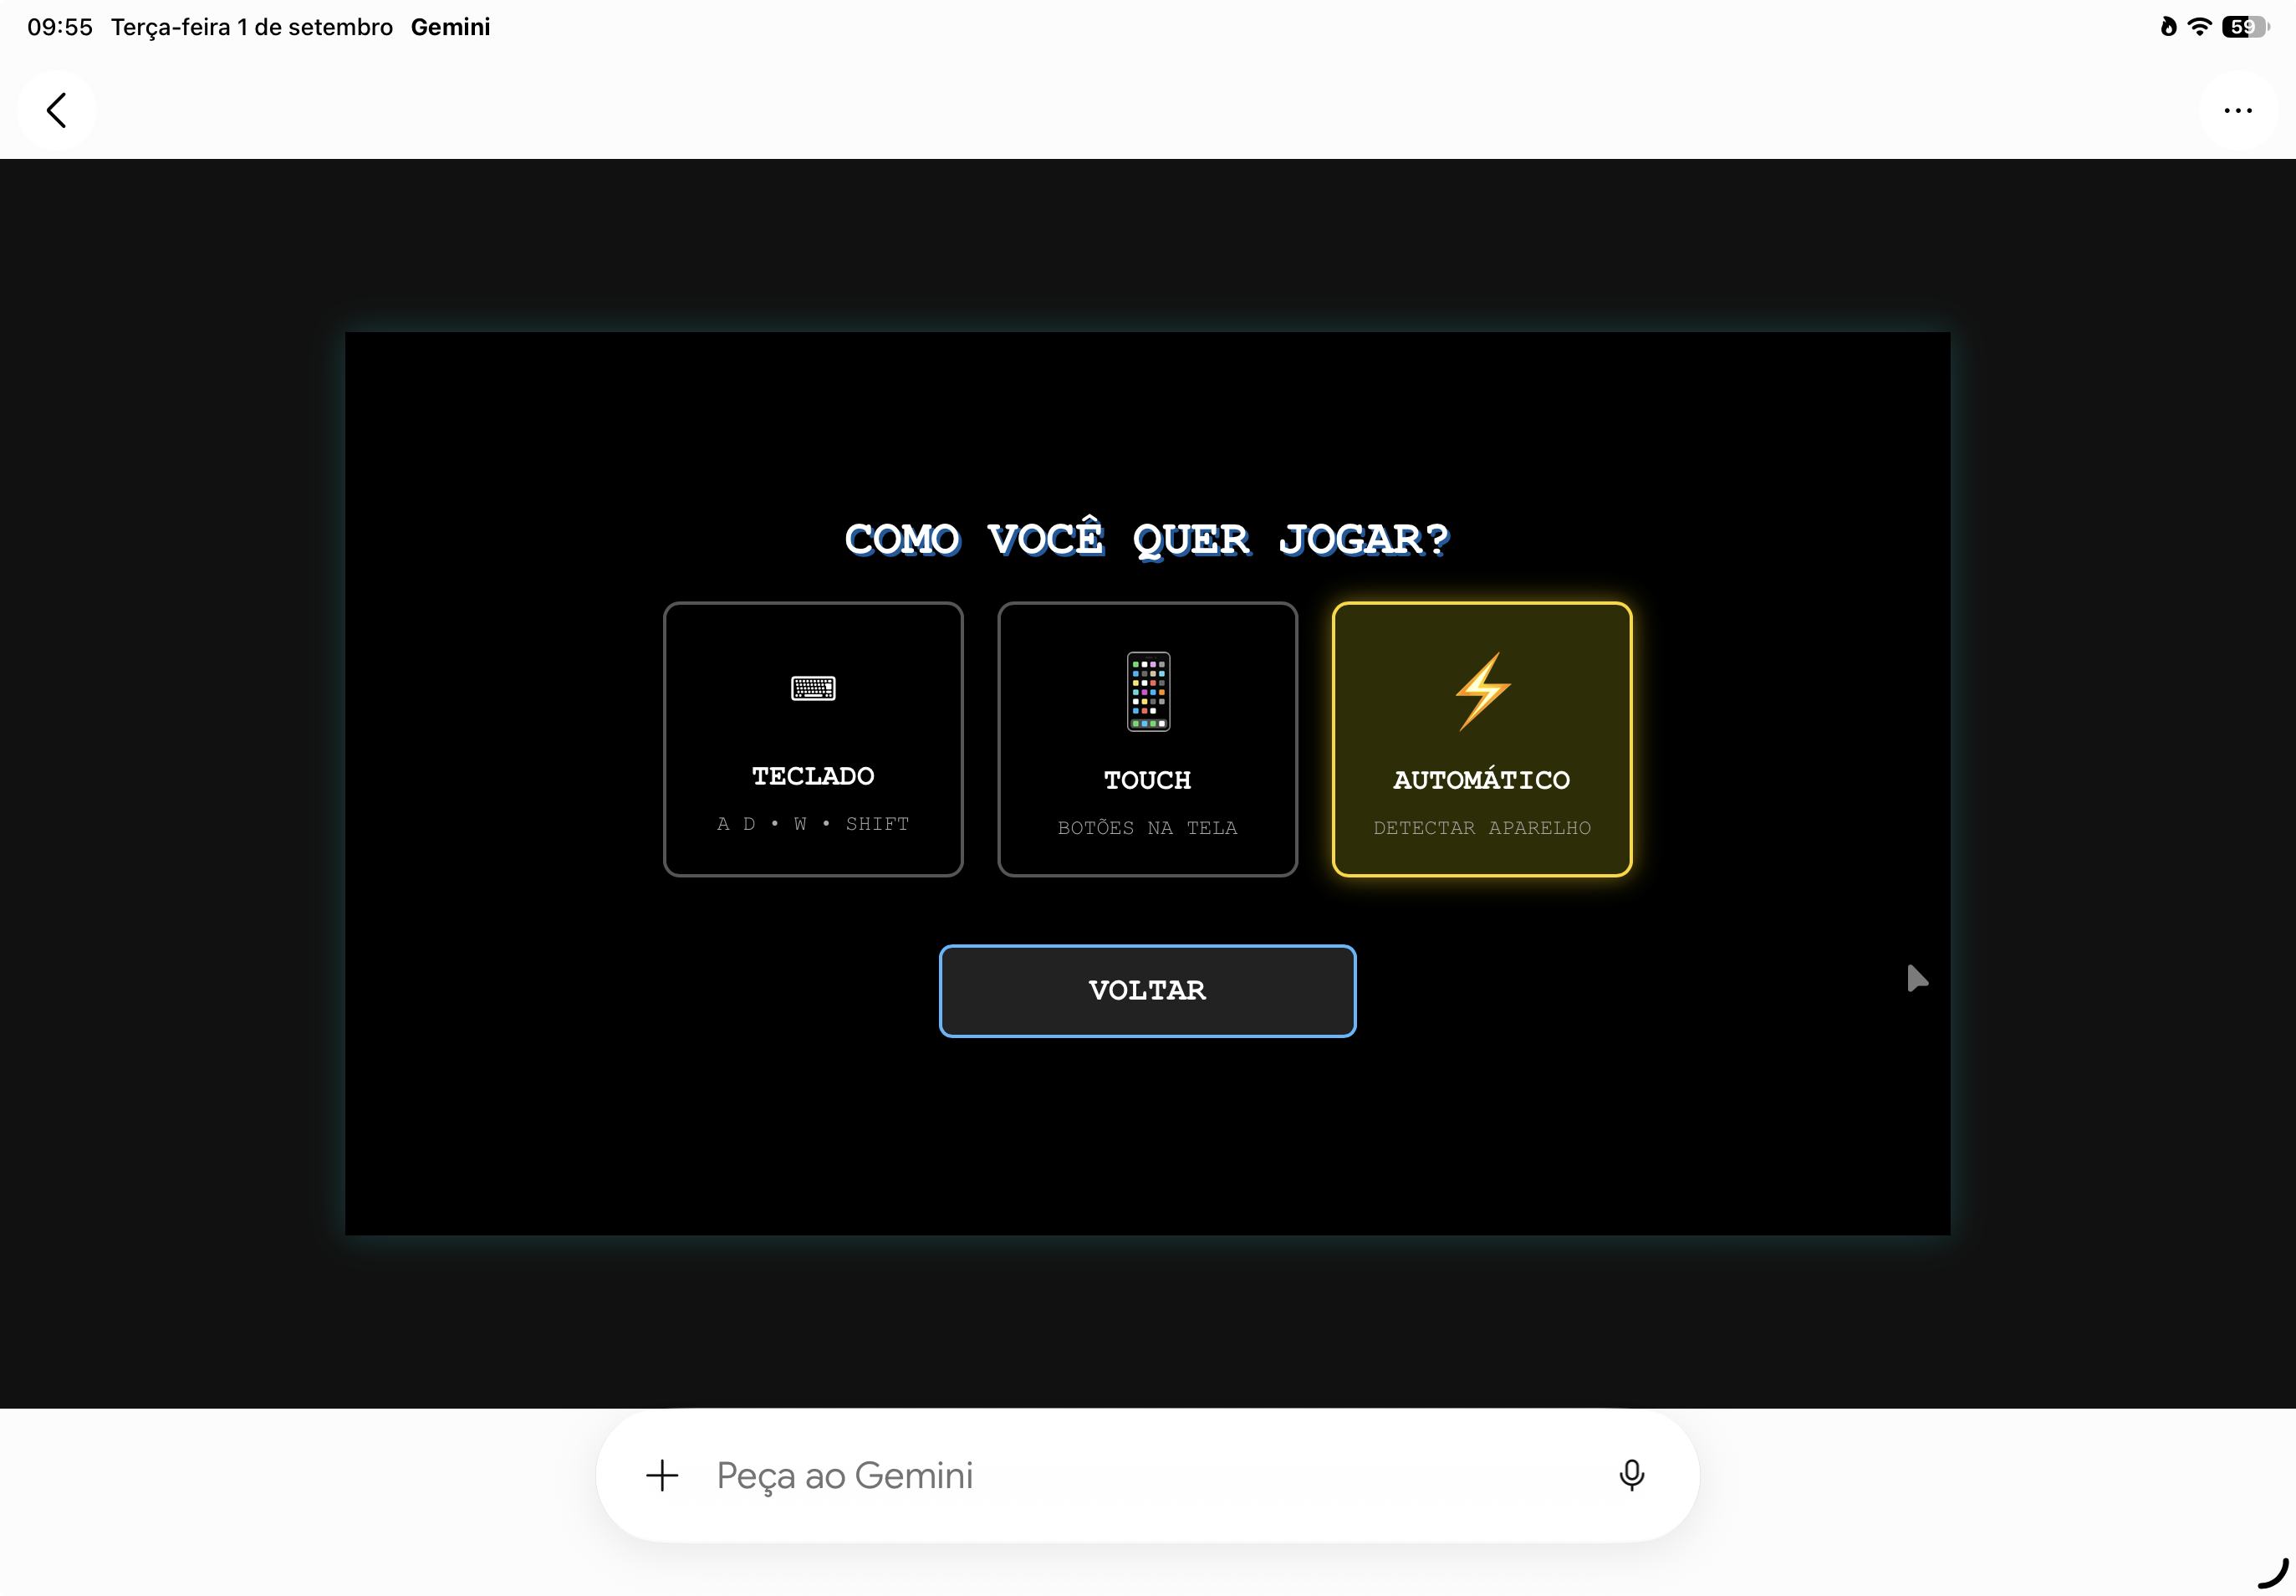Start voice input with the microphone icon
The image size is (2296, 1596).
(1631, 1475)
